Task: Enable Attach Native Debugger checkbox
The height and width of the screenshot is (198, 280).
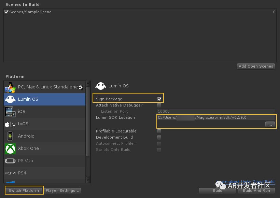Action: [x=159, y=105]
